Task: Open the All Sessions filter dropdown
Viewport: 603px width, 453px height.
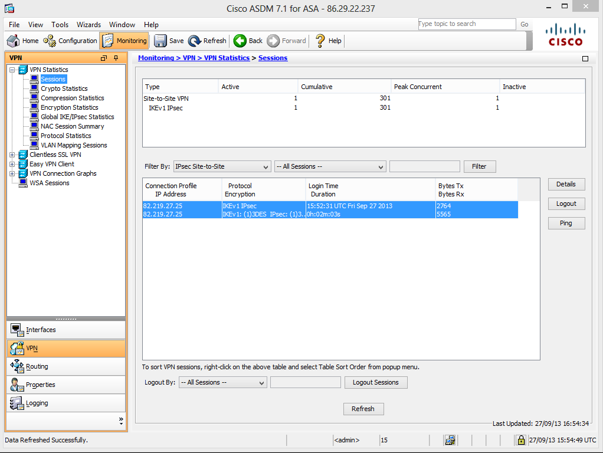Action: [330, 166]
